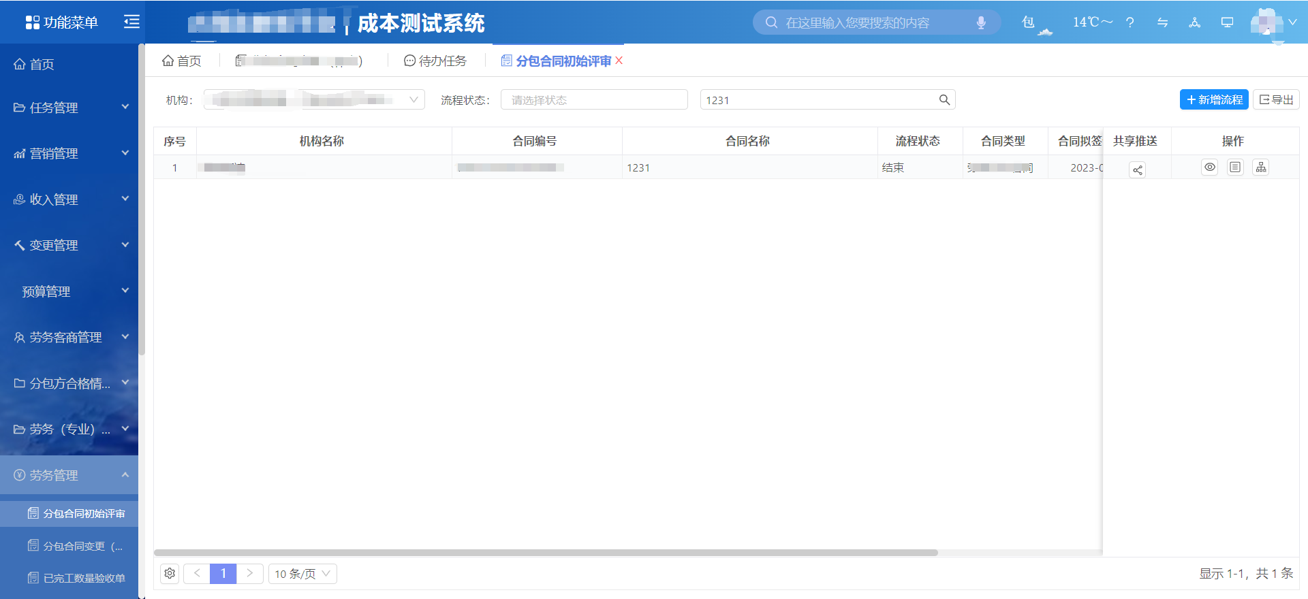Open the 10 条/页 page size dropdown
Viewport: 1308px width, 599px height.
[x=302, y=573]
